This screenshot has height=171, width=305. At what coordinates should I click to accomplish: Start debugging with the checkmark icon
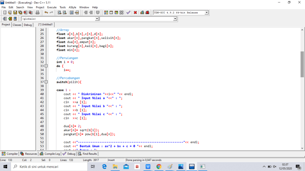128,12
